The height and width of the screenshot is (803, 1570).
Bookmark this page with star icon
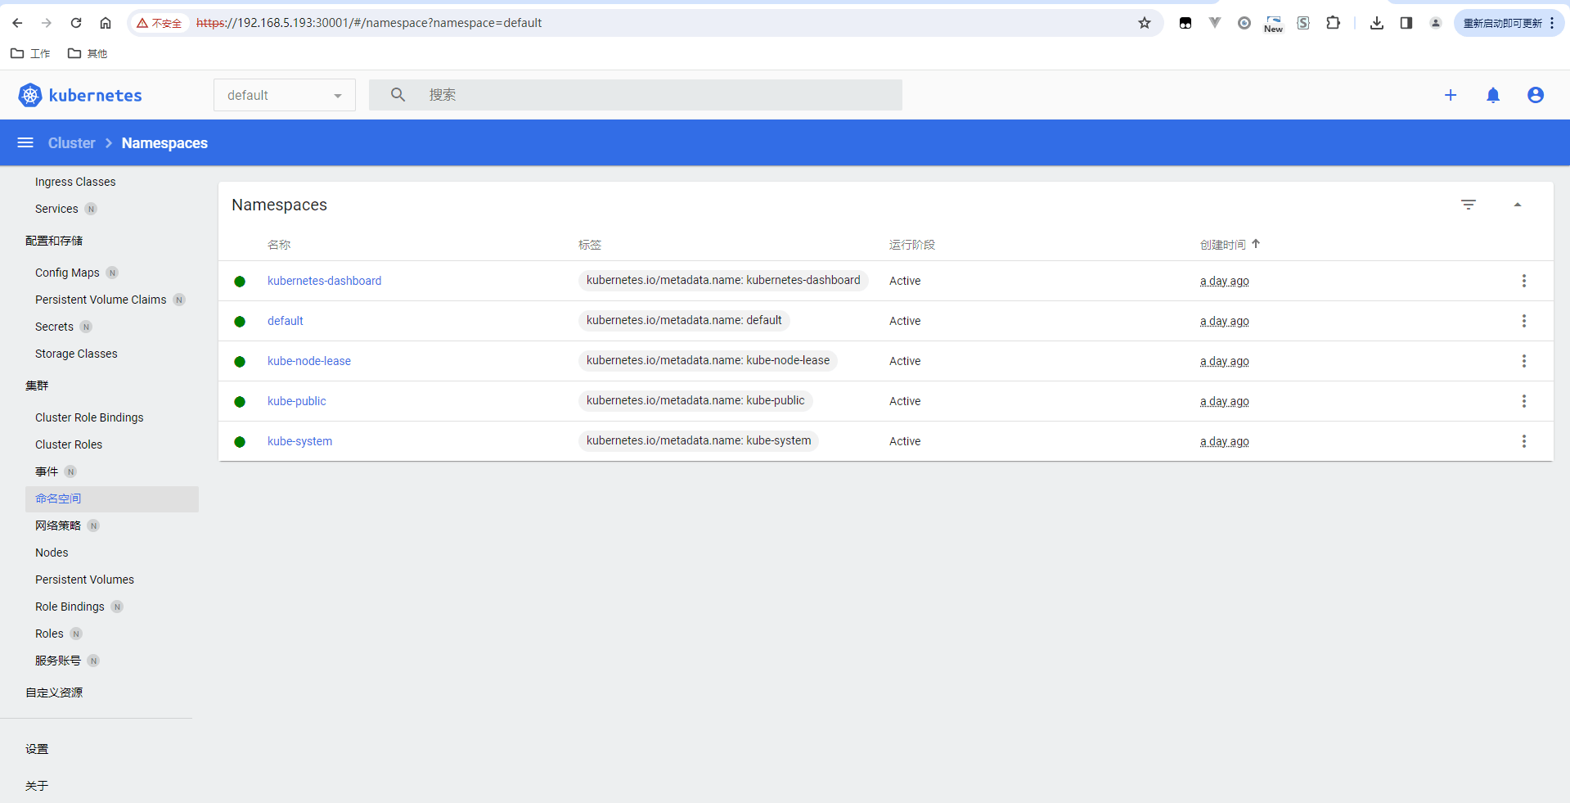(1145, 23)
